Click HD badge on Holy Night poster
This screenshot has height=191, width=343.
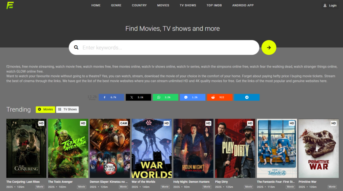click(x=208, y=123)
